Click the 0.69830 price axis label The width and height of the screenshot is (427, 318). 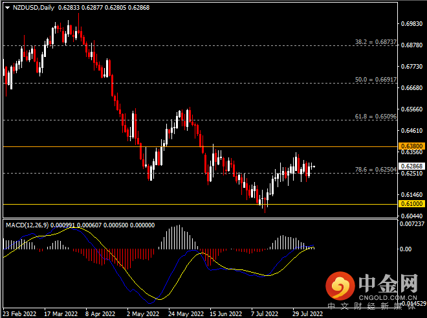point(411,24)
